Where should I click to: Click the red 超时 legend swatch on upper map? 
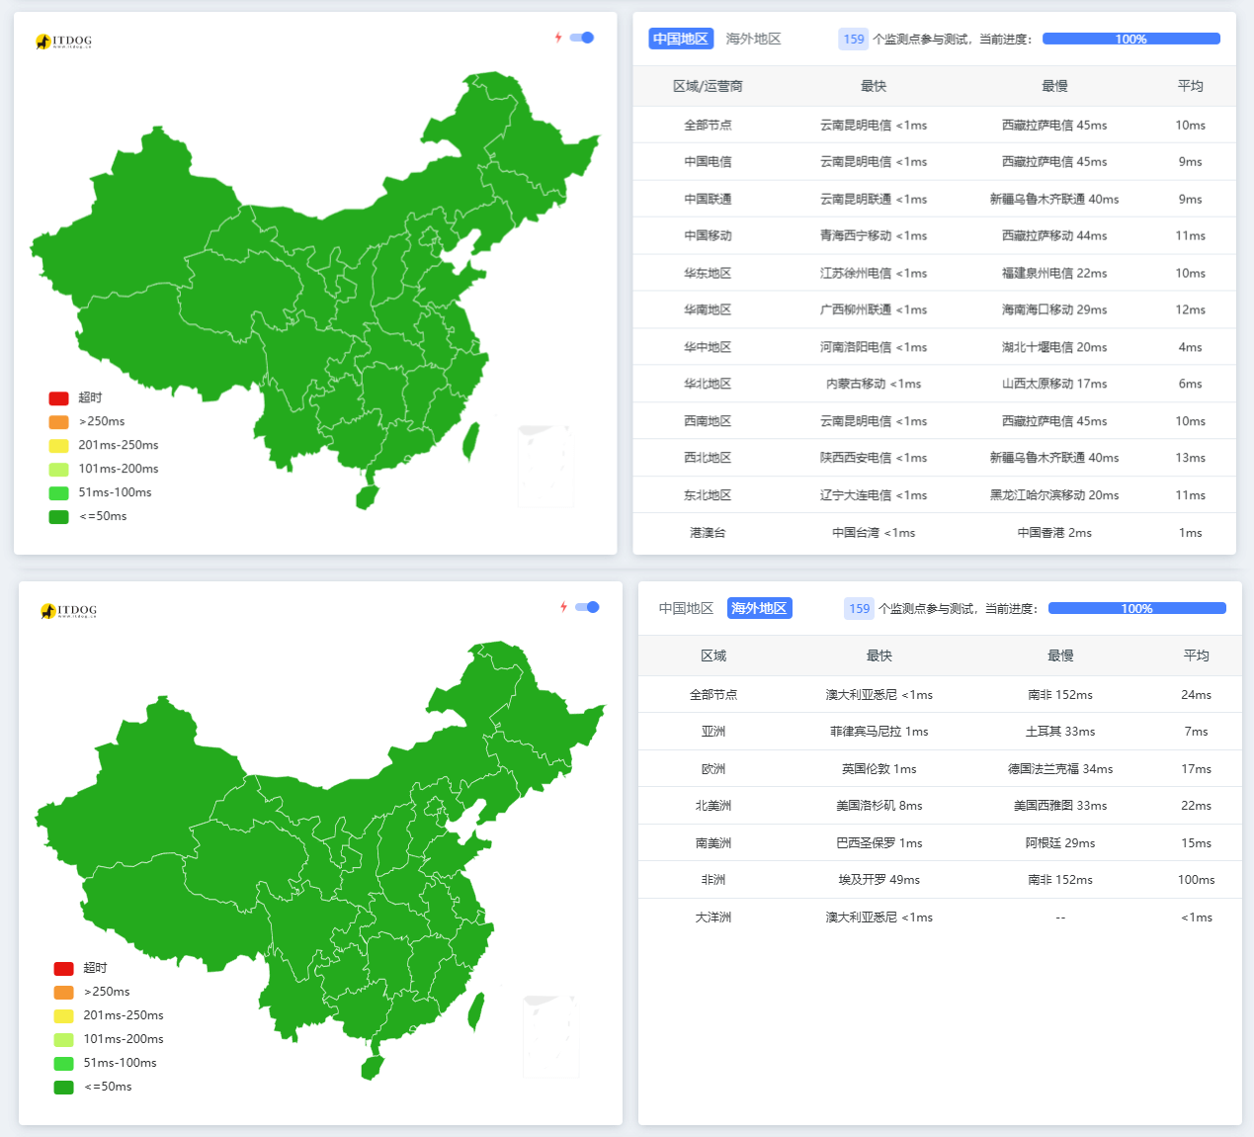pyautogui.click(x=59, y=398)
